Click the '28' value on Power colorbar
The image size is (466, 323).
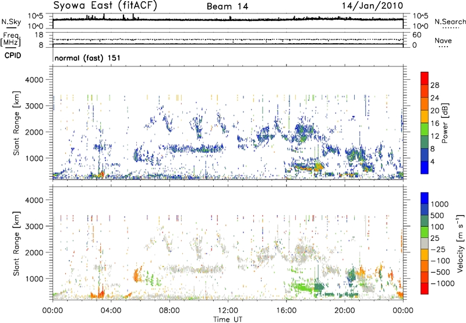tap(435, 85)
